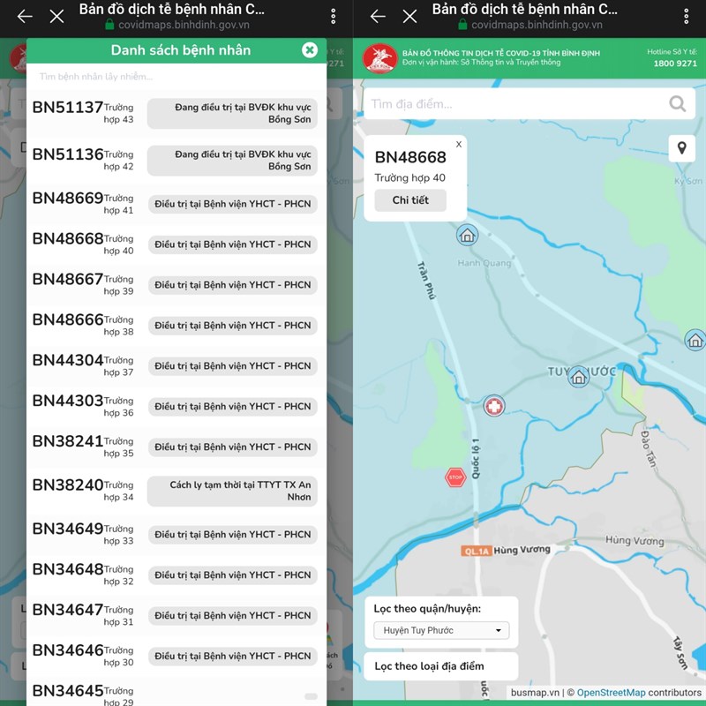Tap the back arrow in left browser header
Image resolution: width=706 pixels, height=706 pixels.
[x=25, y=17]
